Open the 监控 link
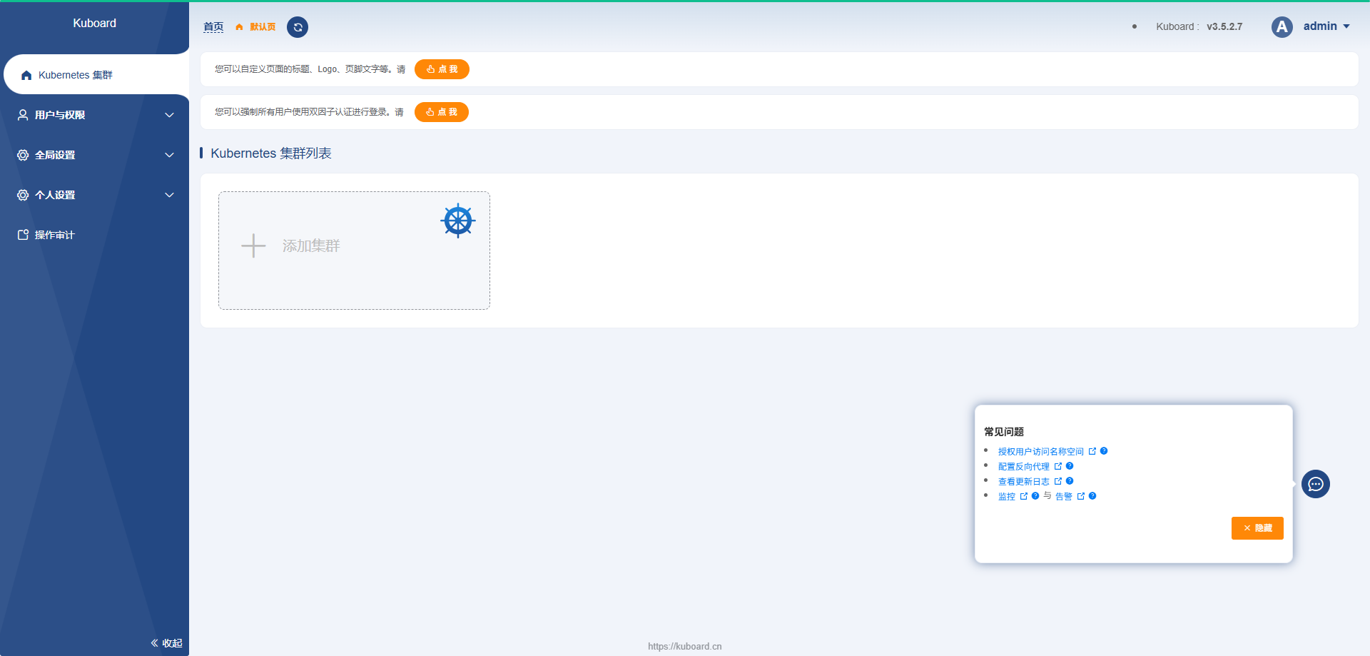1370x656 pixels. click(1006, 497)
